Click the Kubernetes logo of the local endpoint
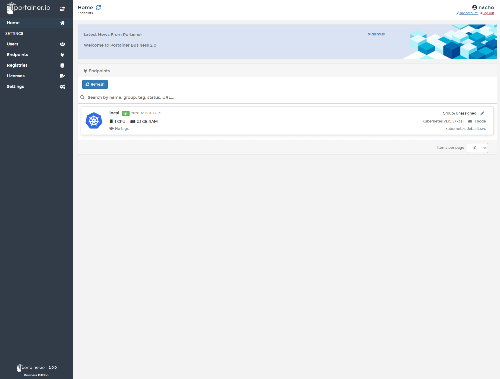The height and width of the screenshot is (379, 500). click(x=94, y=120)
